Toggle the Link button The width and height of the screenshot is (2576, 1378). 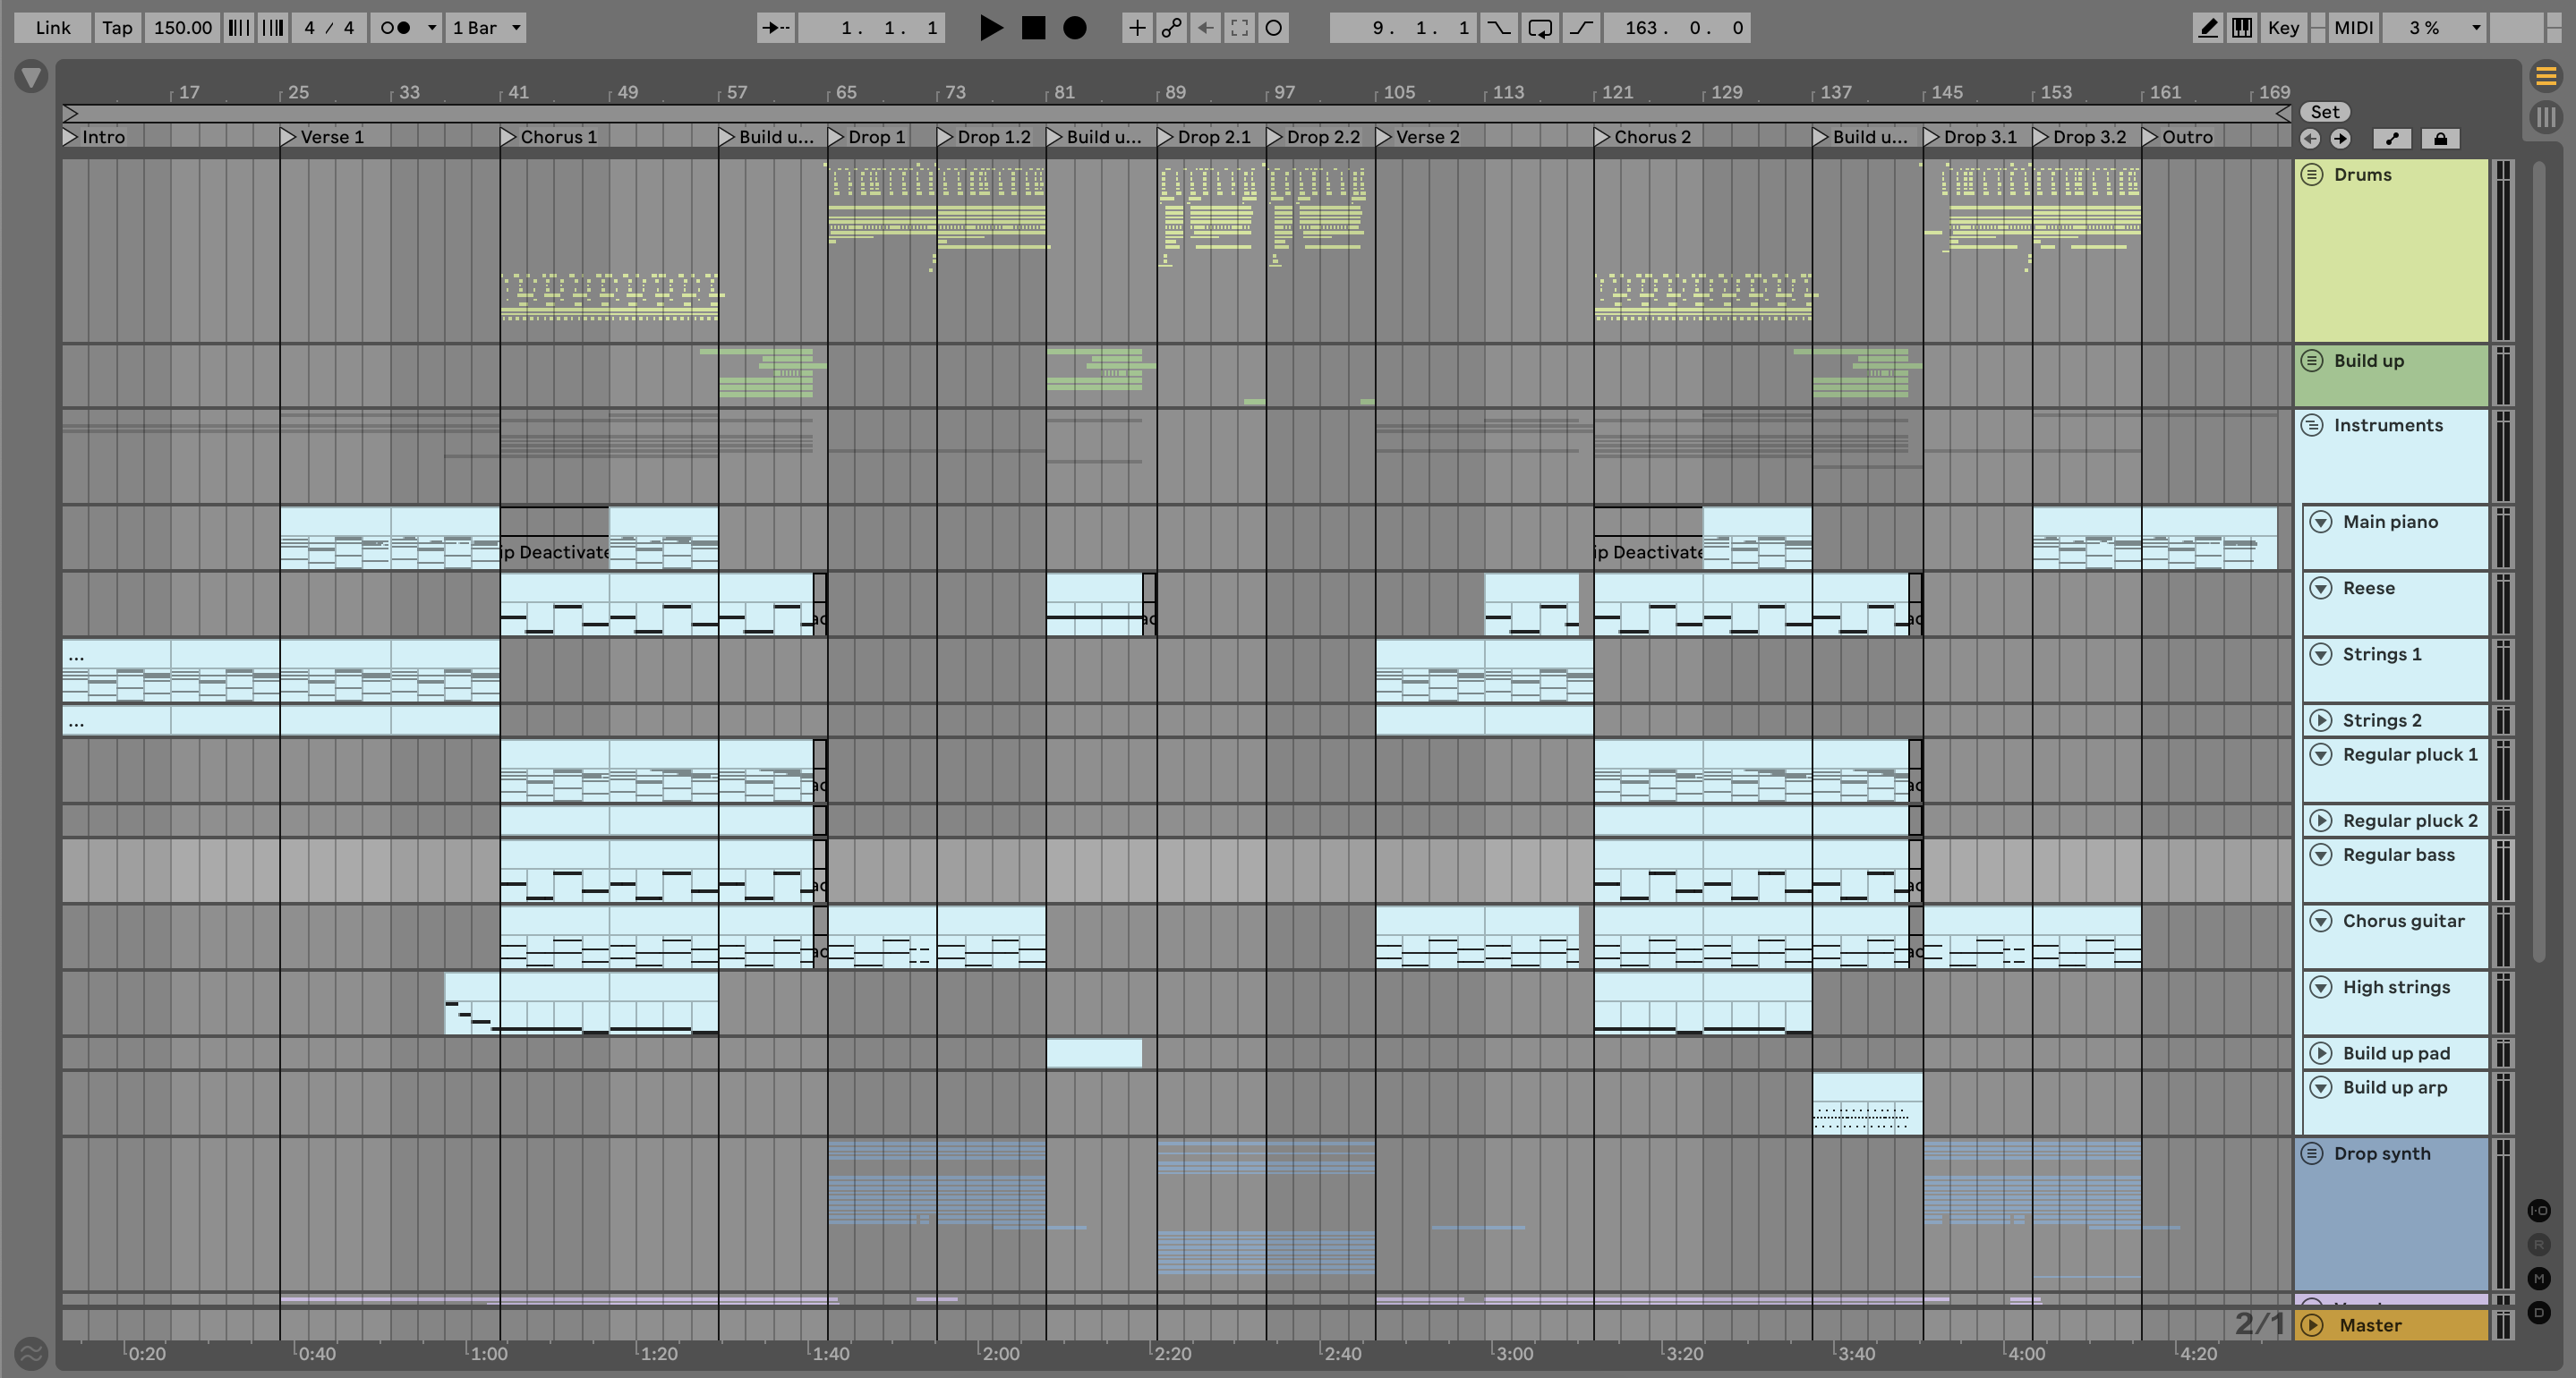[53, 28]
